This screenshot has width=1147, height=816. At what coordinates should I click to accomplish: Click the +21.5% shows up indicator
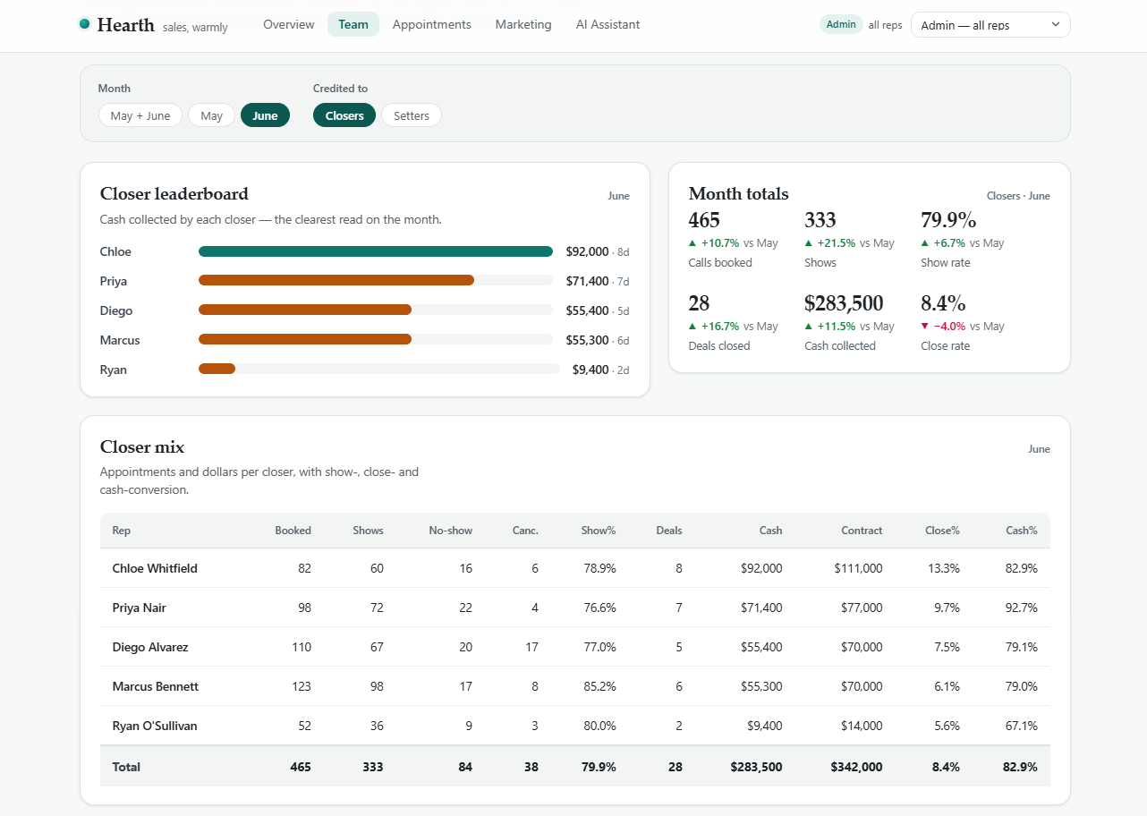click(x=830, y=243)
